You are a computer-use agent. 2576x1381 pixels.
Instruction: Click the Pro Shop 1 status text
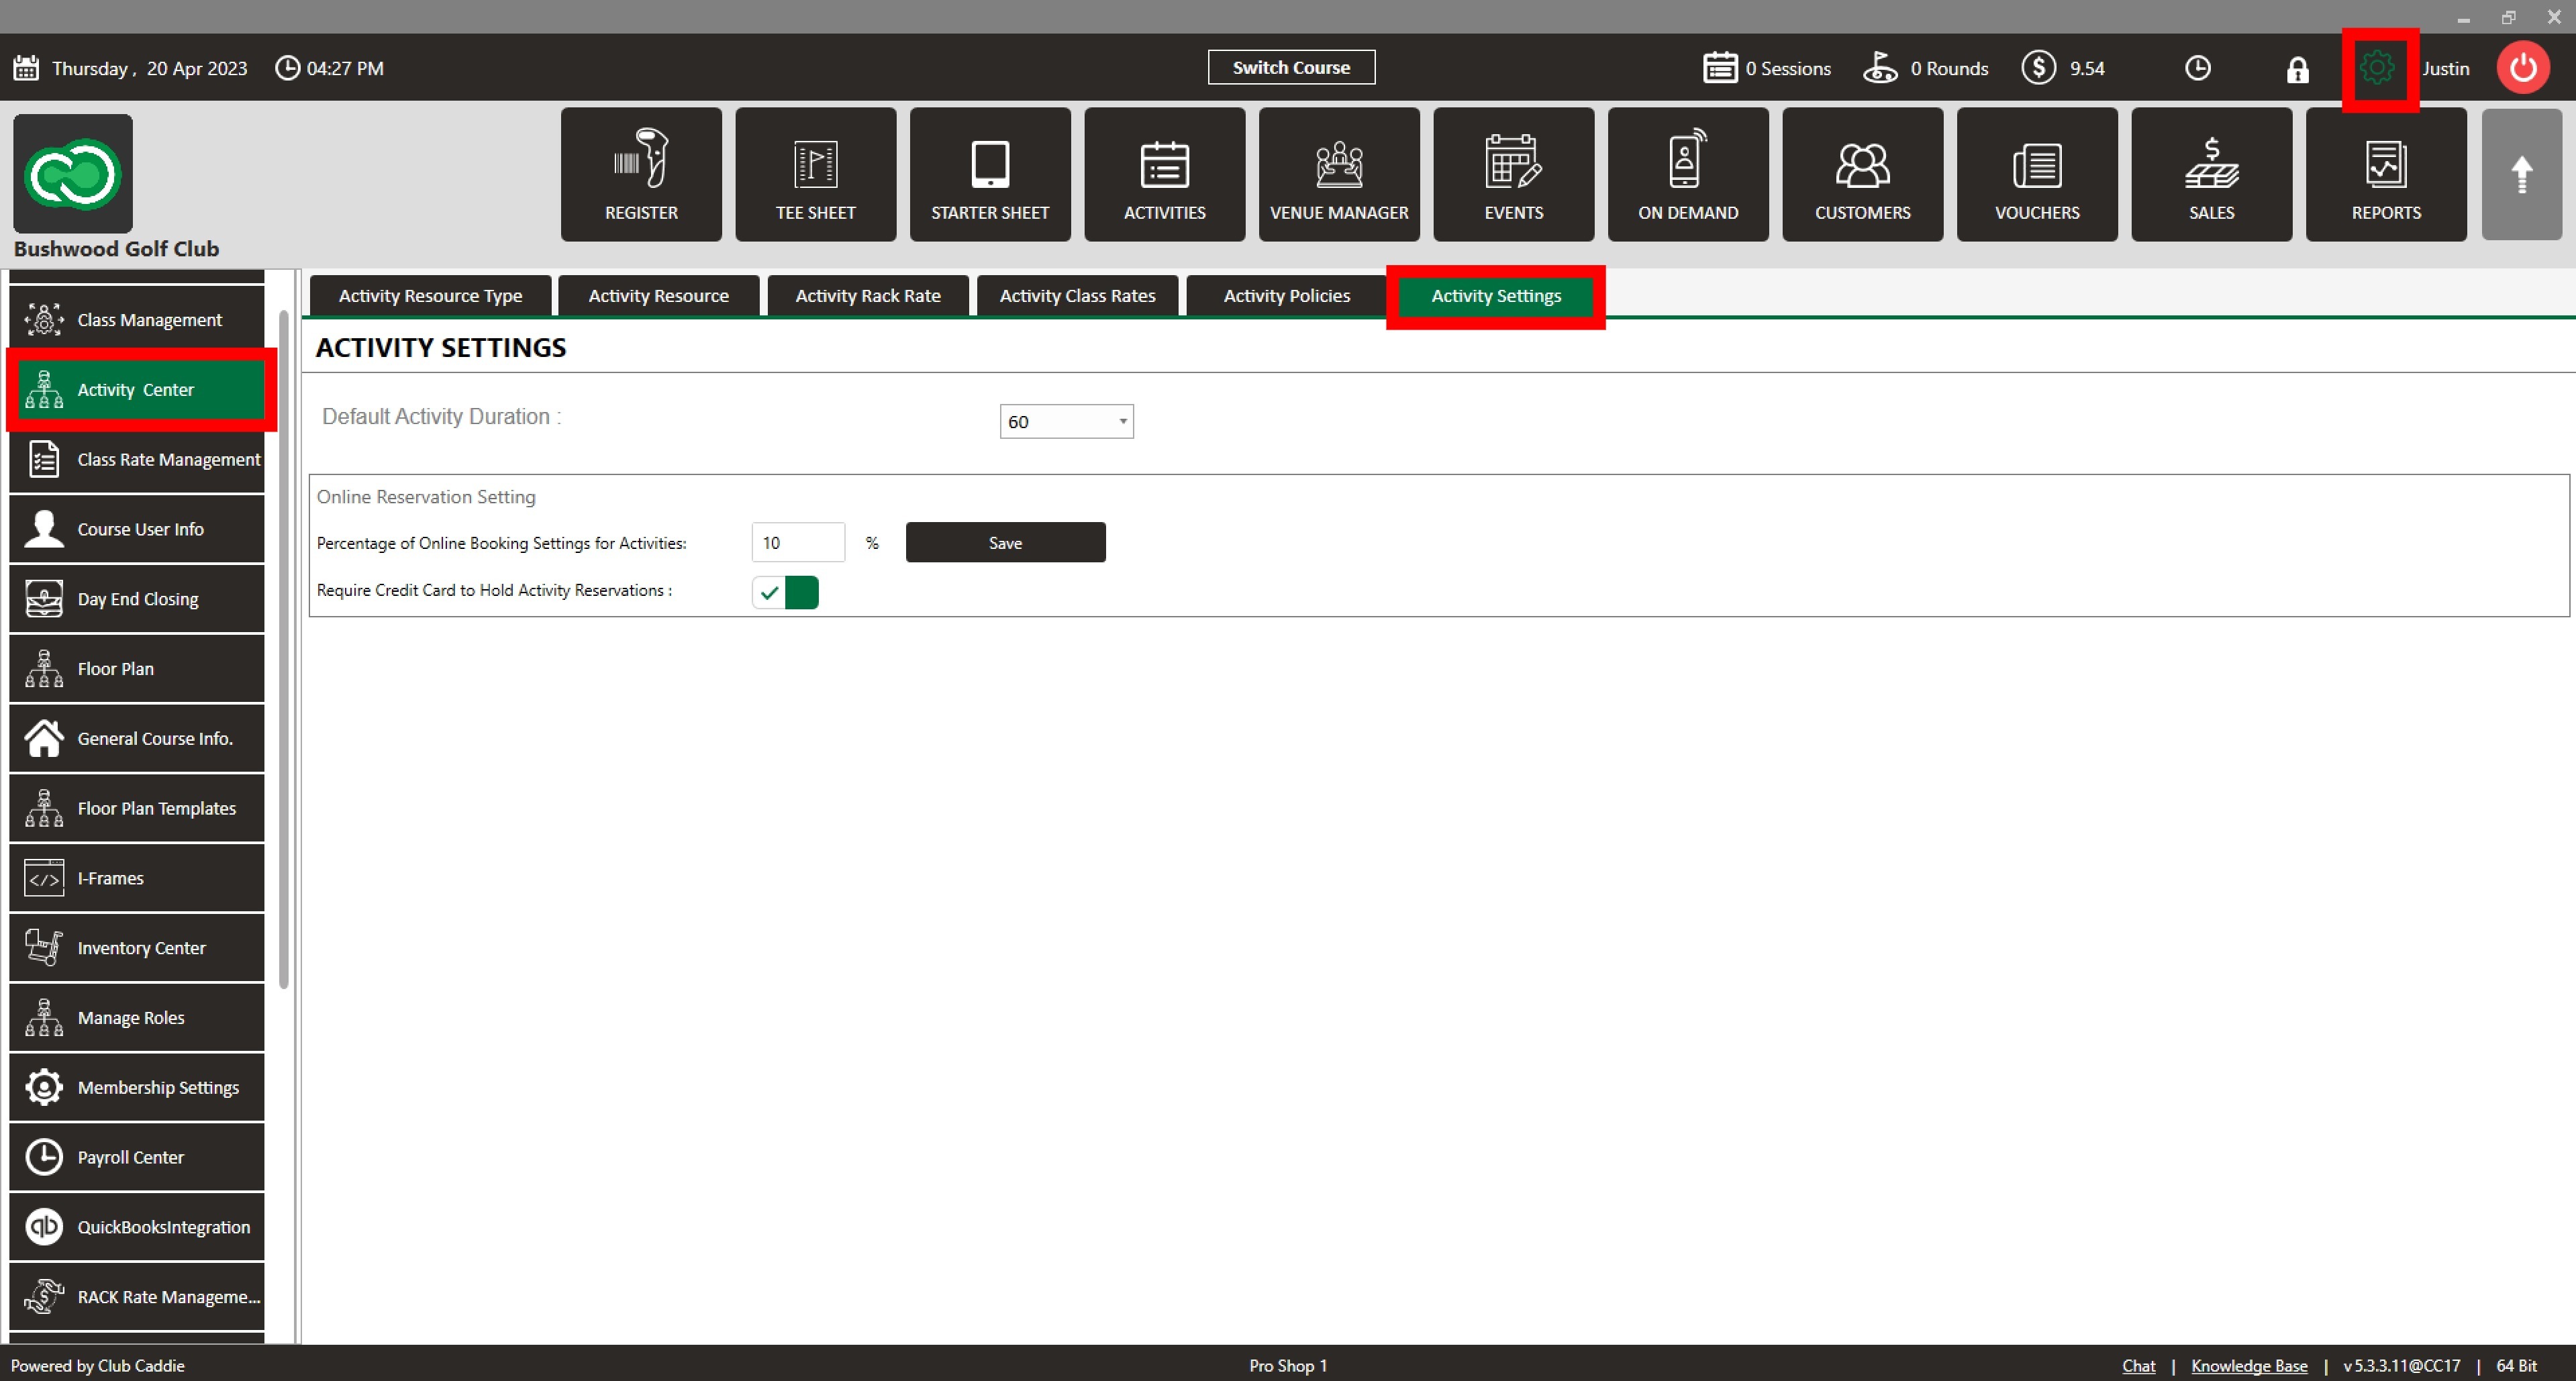[1288, 1366]
